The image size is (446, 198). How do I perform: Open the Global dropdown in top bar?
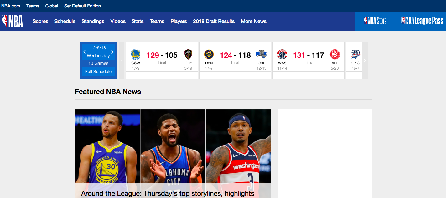52,6
